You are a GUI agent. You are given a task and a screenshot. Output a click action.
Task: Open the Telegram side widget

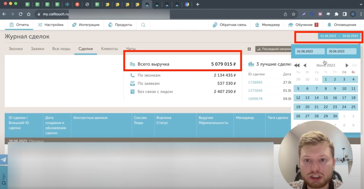pyautogui.click(x=4, y=160)
